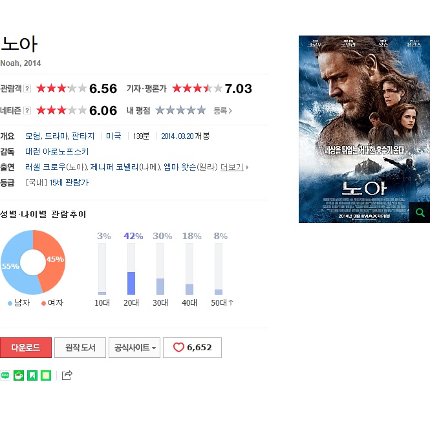
Task: Click the 원작도서 button
Action: pyautogui.click(x=80, y=348)
